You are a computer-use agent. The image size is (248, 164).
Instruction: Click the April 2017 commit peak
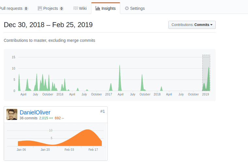120,78
